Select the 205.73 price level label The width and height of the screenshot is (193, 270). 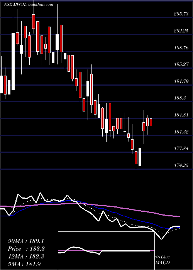181,14
